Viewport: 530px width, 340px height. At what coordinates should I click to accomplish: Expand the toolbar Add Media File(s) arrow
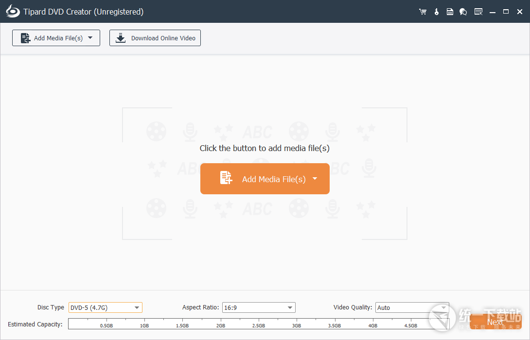click(x=90, y=37)
